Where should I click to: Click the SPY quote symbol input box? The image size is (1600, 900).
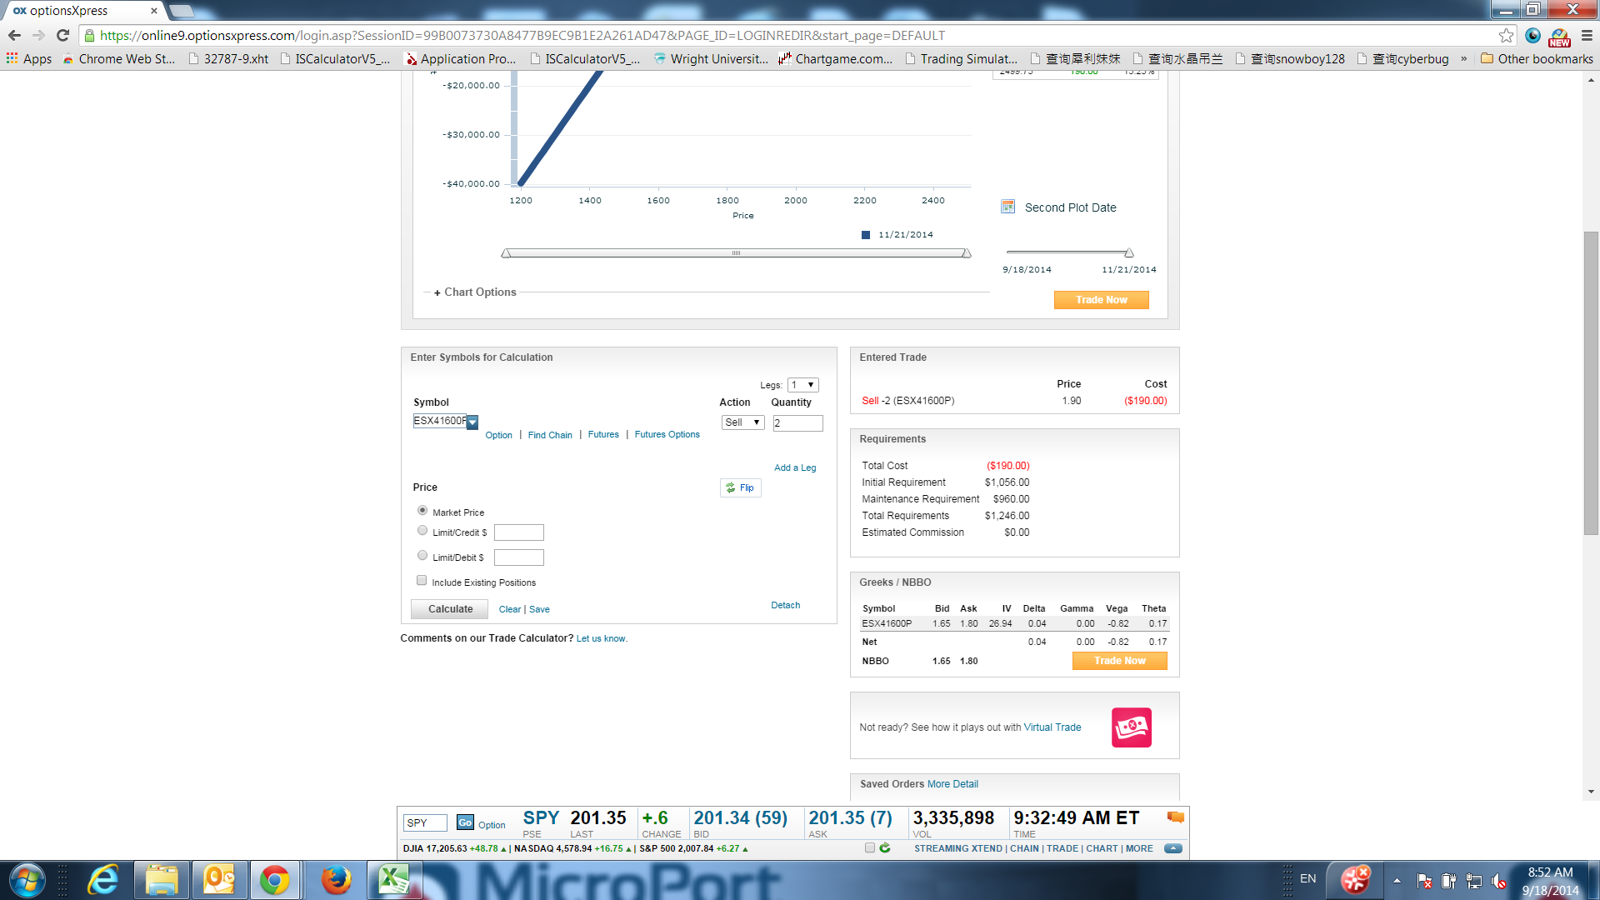click(x=425, y=823)
